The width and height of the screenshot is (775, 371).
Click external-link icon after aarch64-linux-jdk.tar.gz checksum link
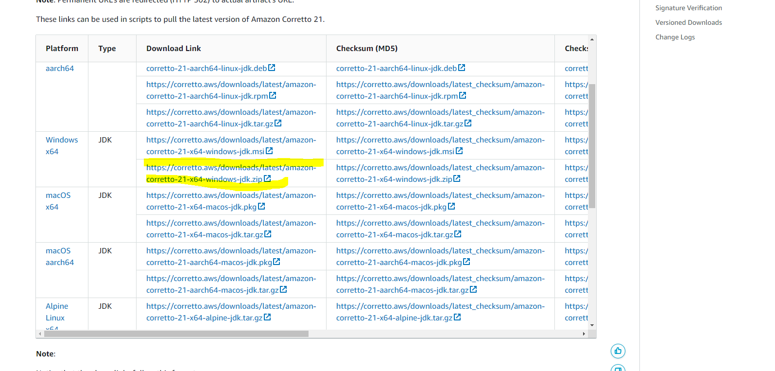tap(468, 123)
